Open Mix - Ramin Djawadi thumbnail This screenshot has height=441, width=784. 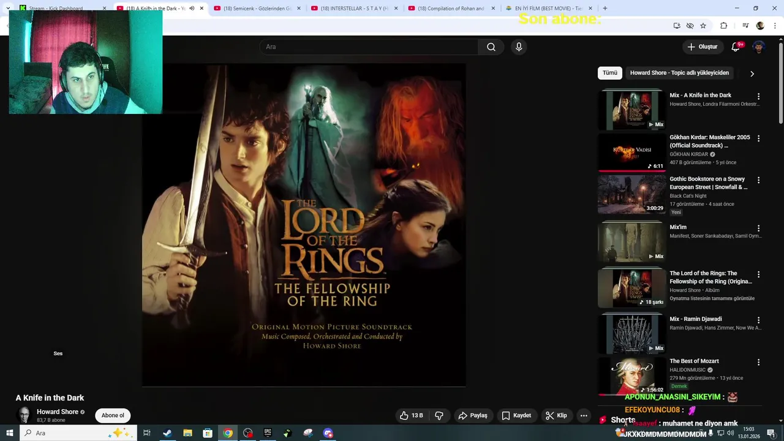click(631, 334)
